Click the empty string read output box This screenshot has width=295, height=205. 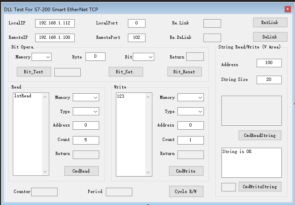pos(251,111)
